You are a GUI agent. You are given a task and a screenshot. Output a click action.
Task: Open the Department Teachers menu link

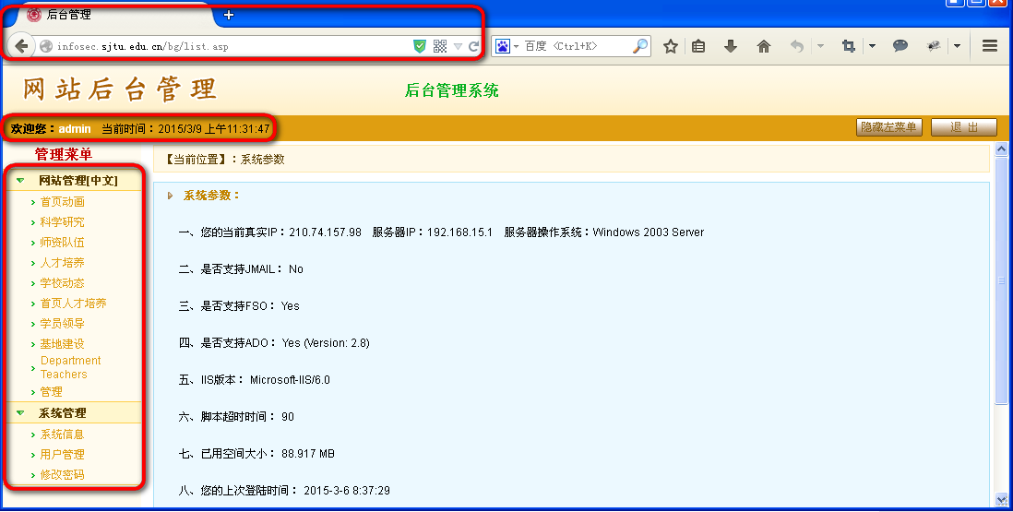pyautogui.click(x=70, y=367)
